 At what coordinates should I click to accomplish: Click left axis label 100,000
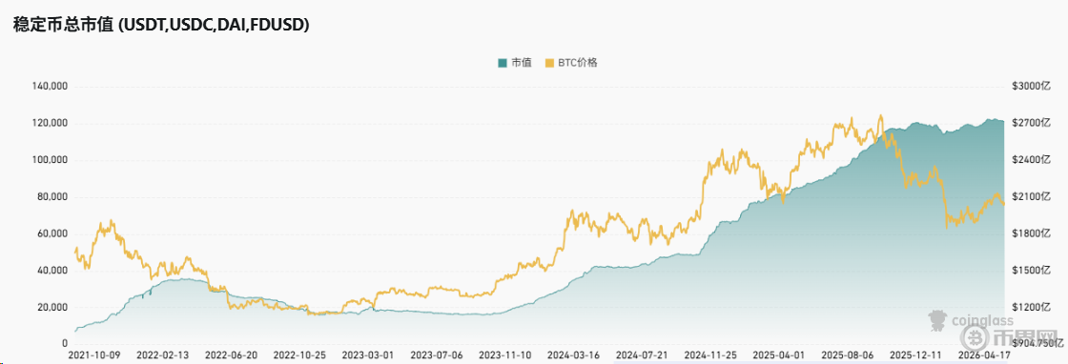[51, 160]
